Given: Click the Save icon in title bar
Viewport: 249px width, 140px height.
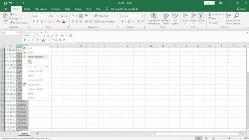Looking at the screenshot, I should 5,3.
